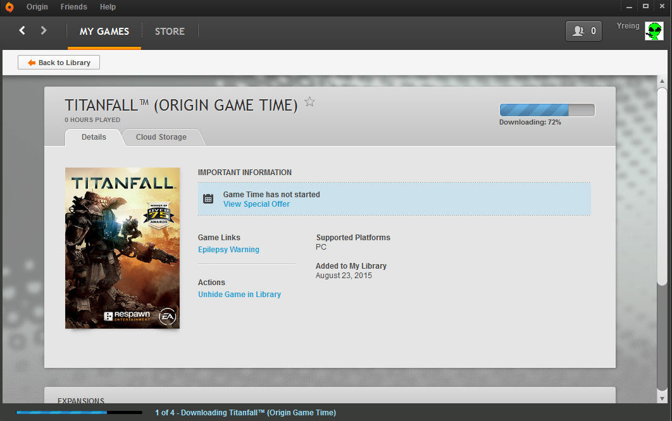Select the Details tab

coord(94,137)
